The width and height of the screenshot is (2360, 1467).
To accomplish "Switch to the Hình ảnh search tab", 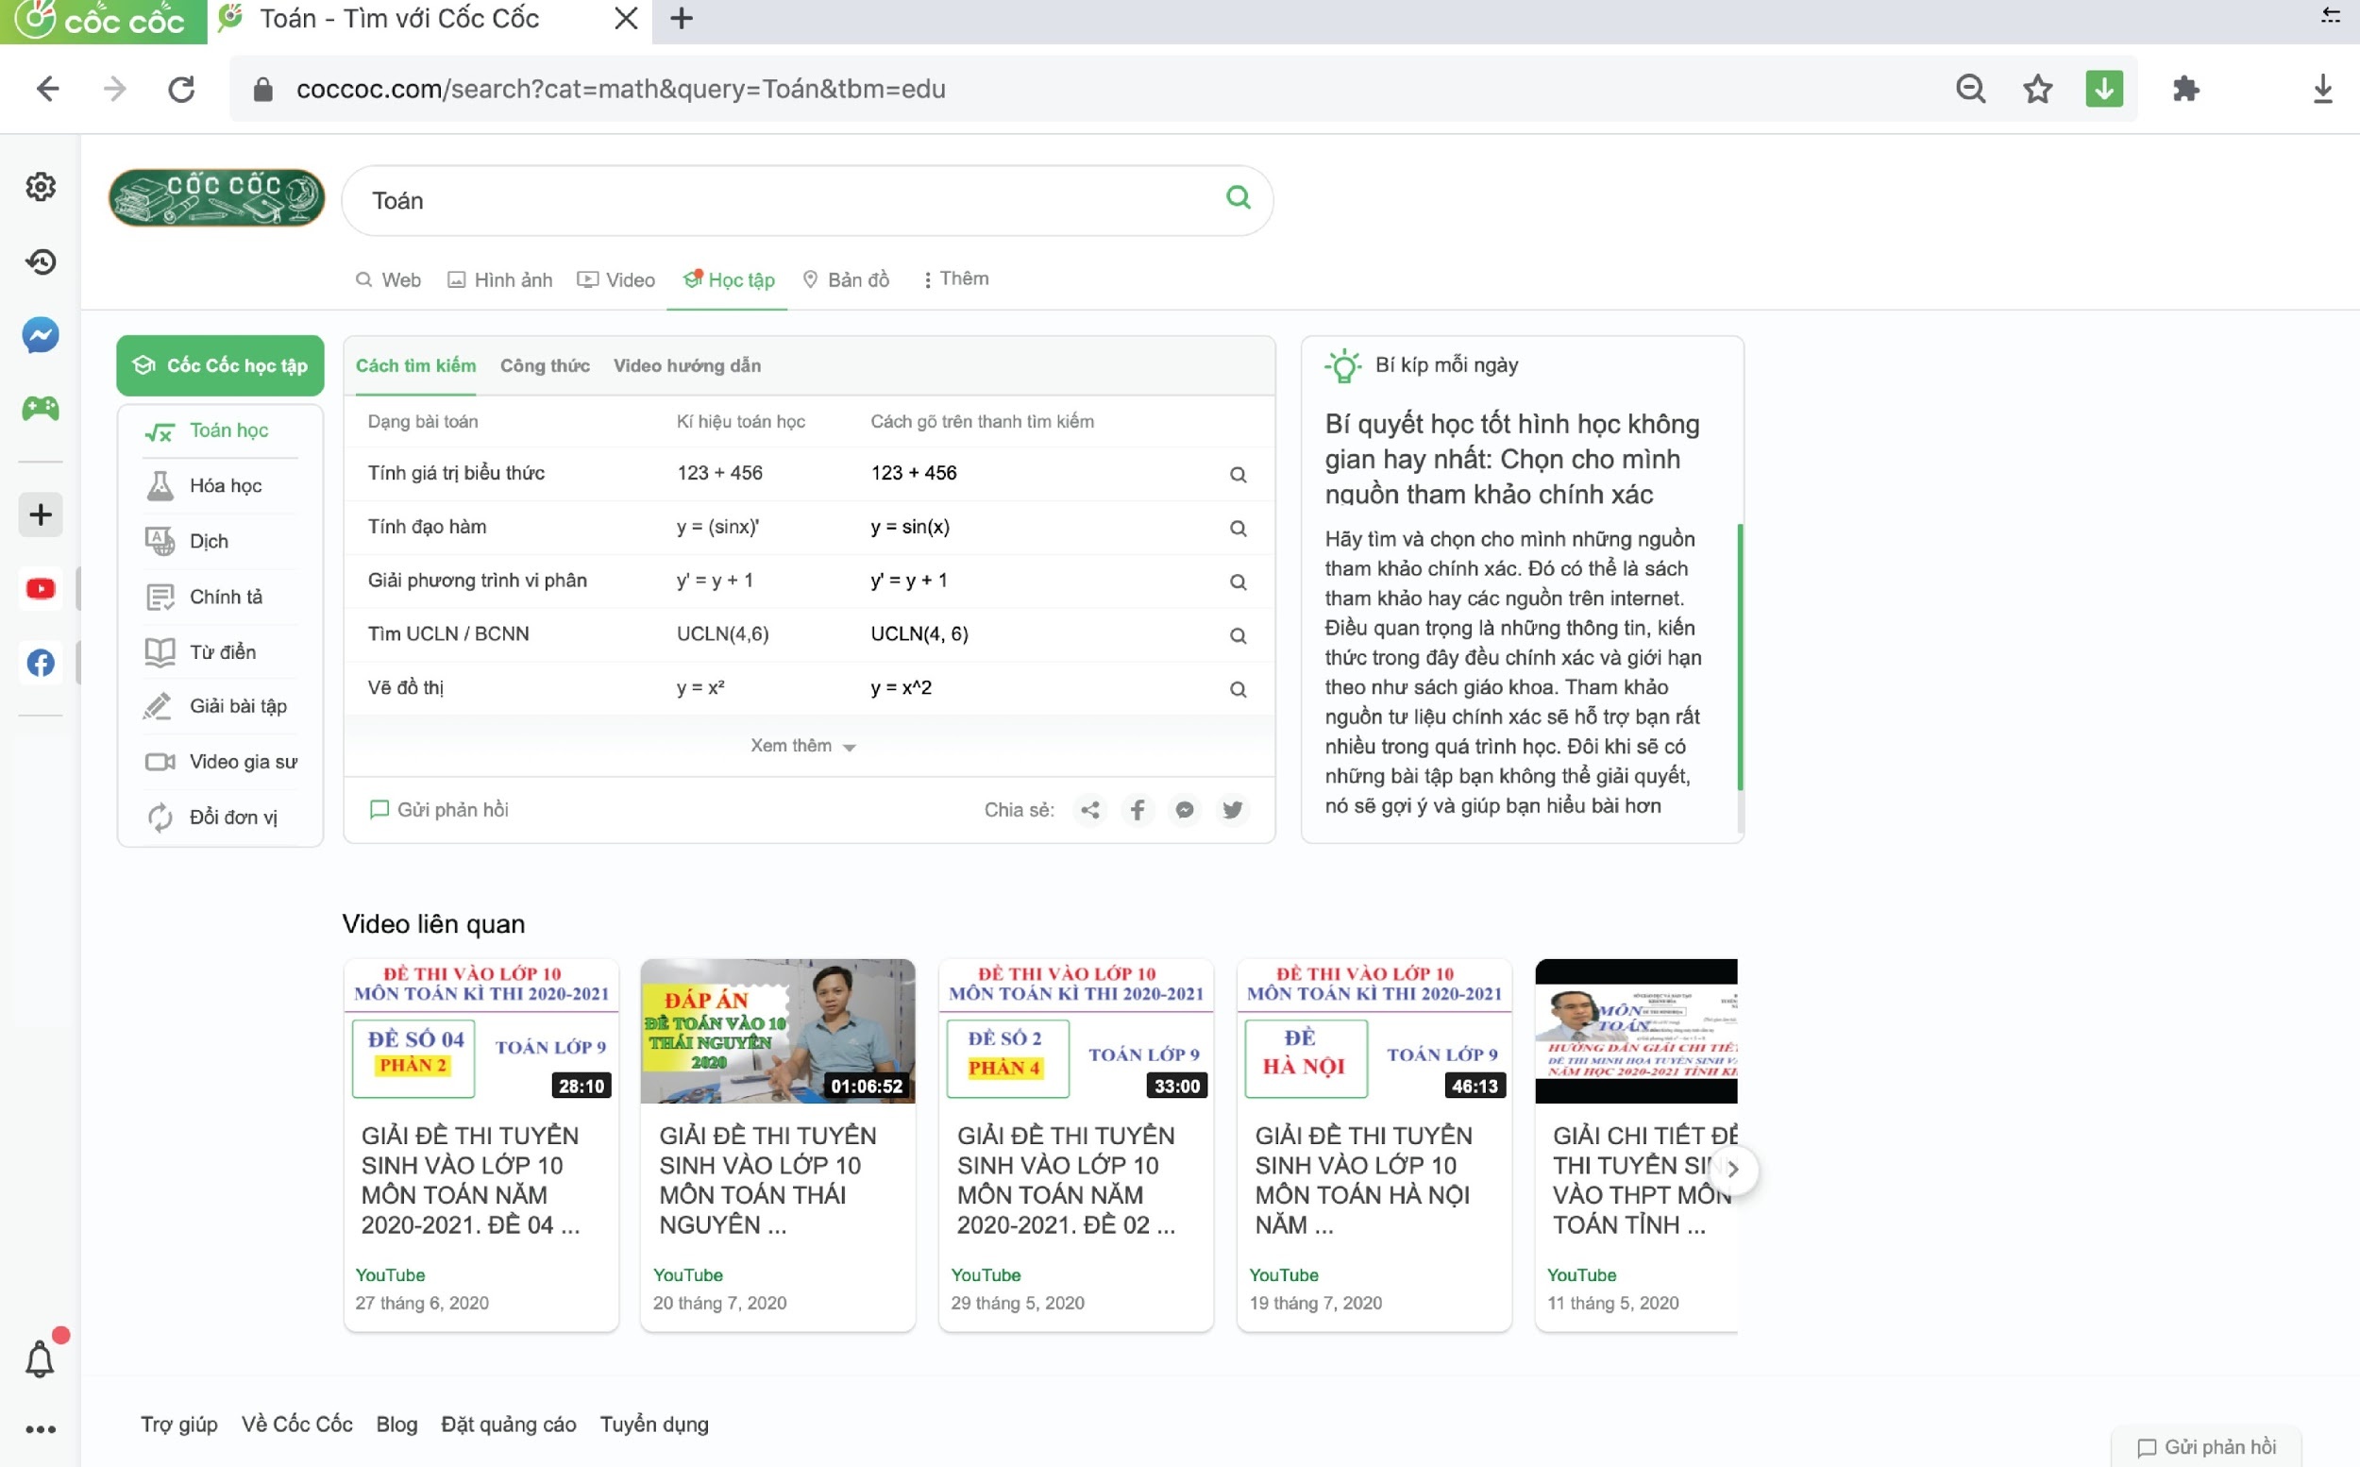I will tap(500, 280).
